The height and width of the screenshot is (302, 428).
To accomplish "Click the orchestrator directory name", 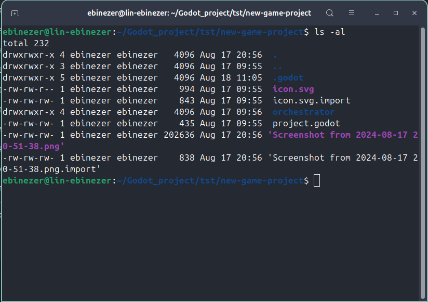I will pyautogui.click(x=303, y=112).
